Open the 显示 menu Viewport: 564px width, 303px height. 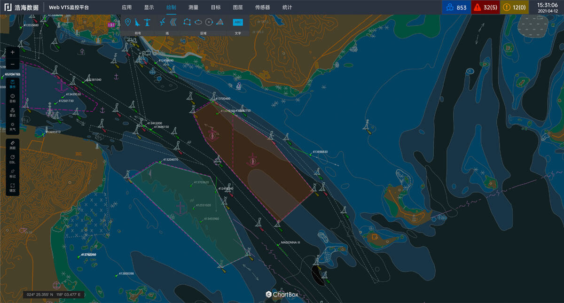tap(149, 8)
